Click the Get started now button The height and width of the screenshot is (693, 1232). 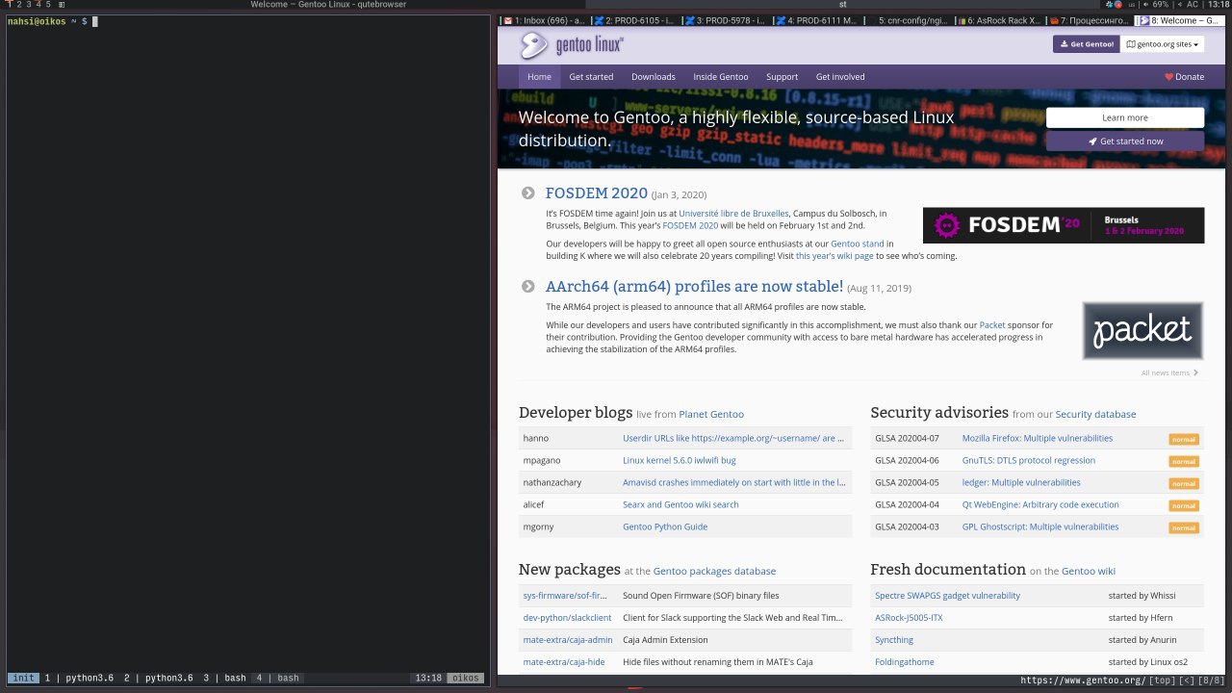click(1124, 141)
